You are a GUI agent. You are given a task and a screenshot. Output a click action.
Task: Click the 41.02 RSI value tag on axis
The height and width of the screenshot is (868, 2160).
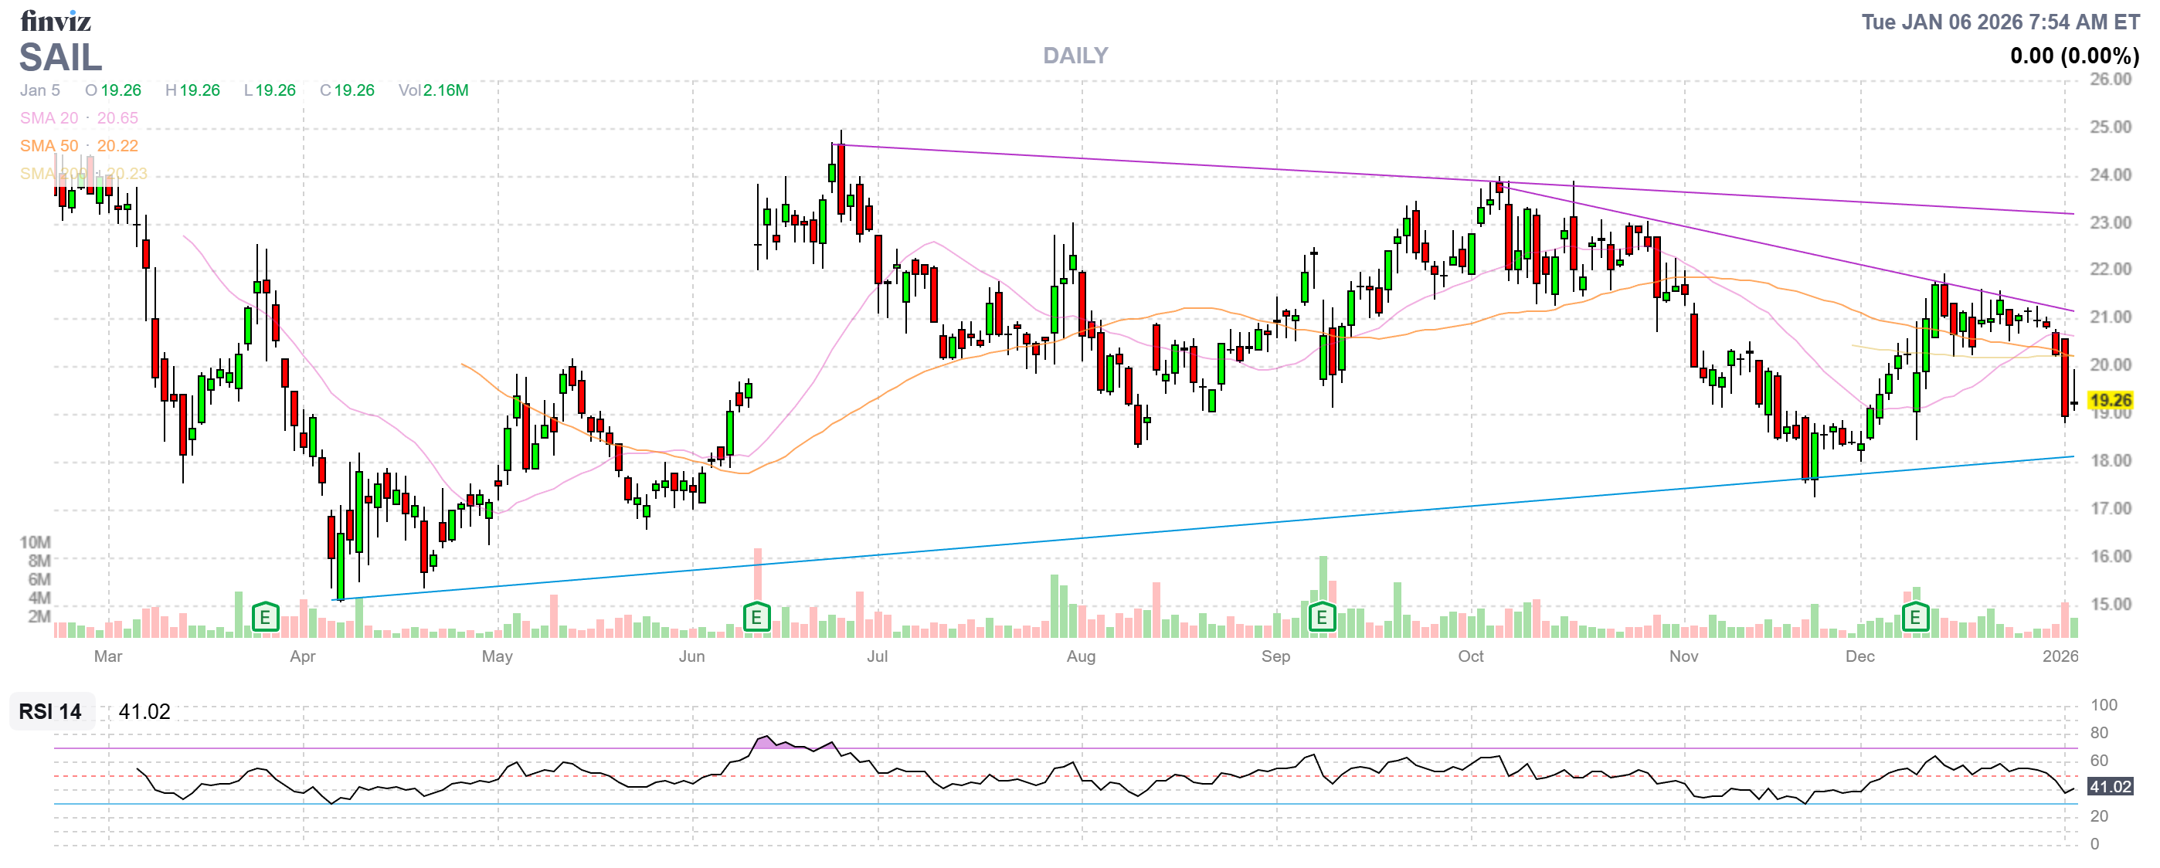click(2110, 787)
